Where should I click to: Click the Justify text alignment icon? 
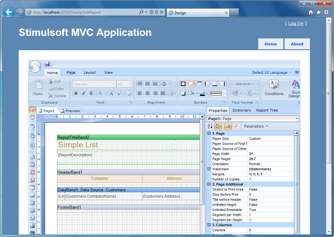click(x=163, y=93)
